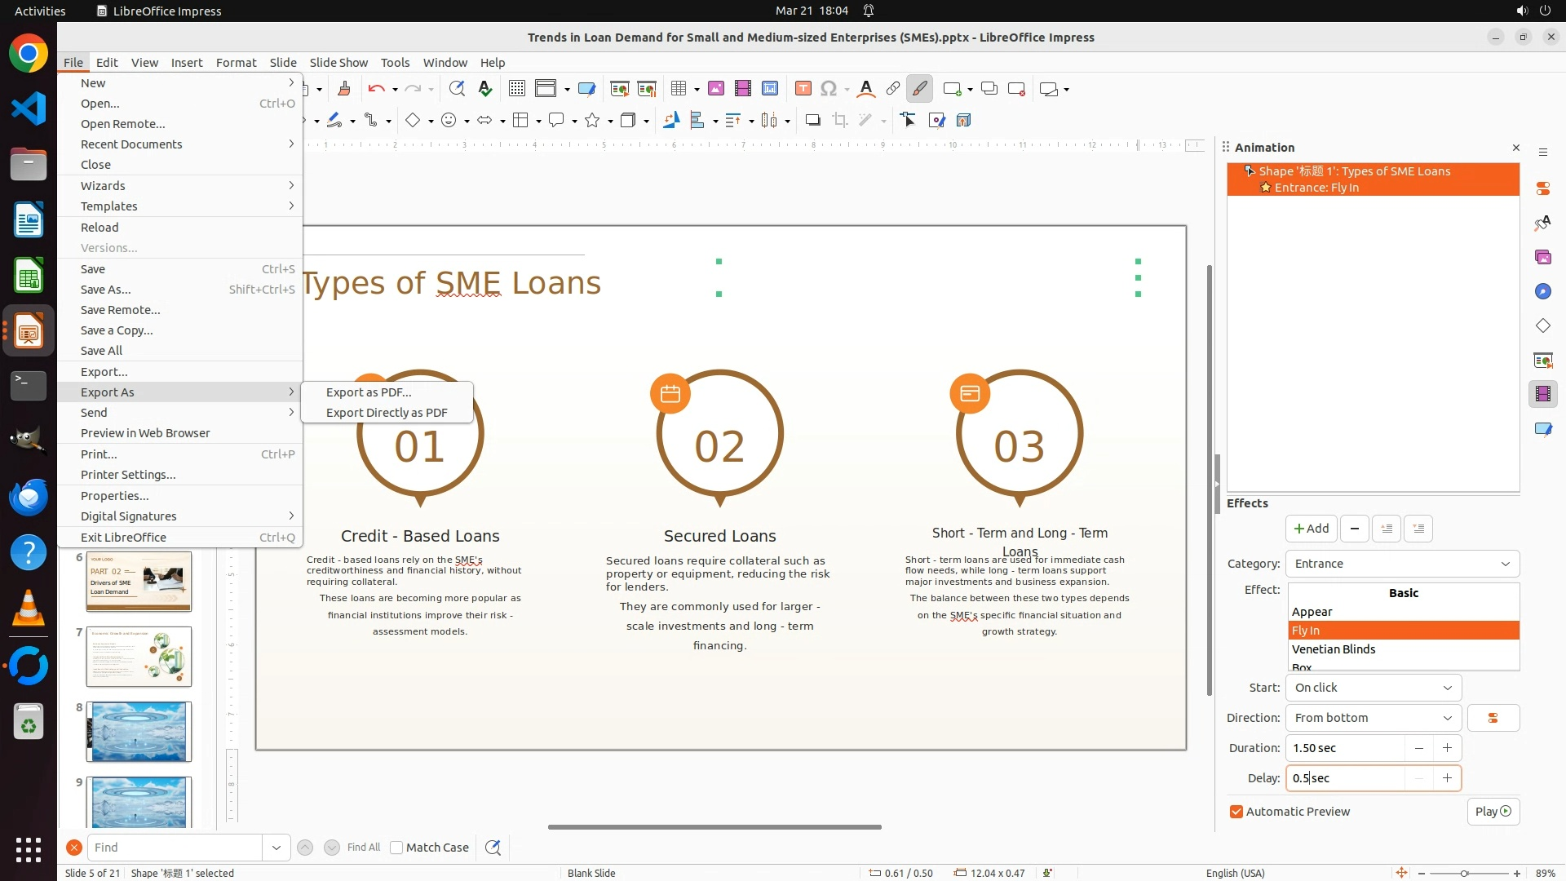Screen dimensions: 1566x881
Task: Insert a table from the toolbar
Action: [x=678, y=89]
